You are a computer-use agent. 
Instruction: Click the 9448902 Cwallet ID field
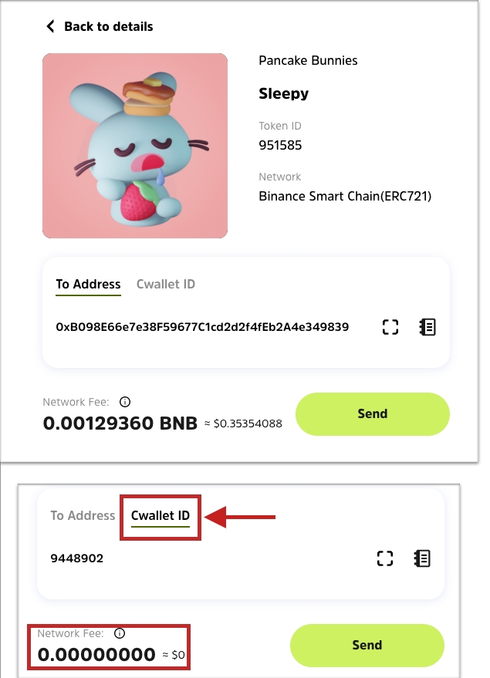coord(77,558)
